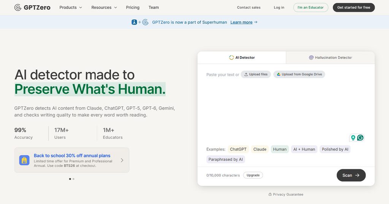This screenshot has height=204, width=389.
Task: Load the Polished by AI example
Action: pyautogui.click(x=335, y=149)
